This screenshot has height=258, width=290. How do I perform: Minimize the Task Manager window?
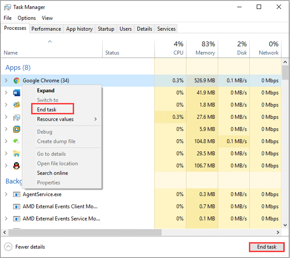[239, 7]
